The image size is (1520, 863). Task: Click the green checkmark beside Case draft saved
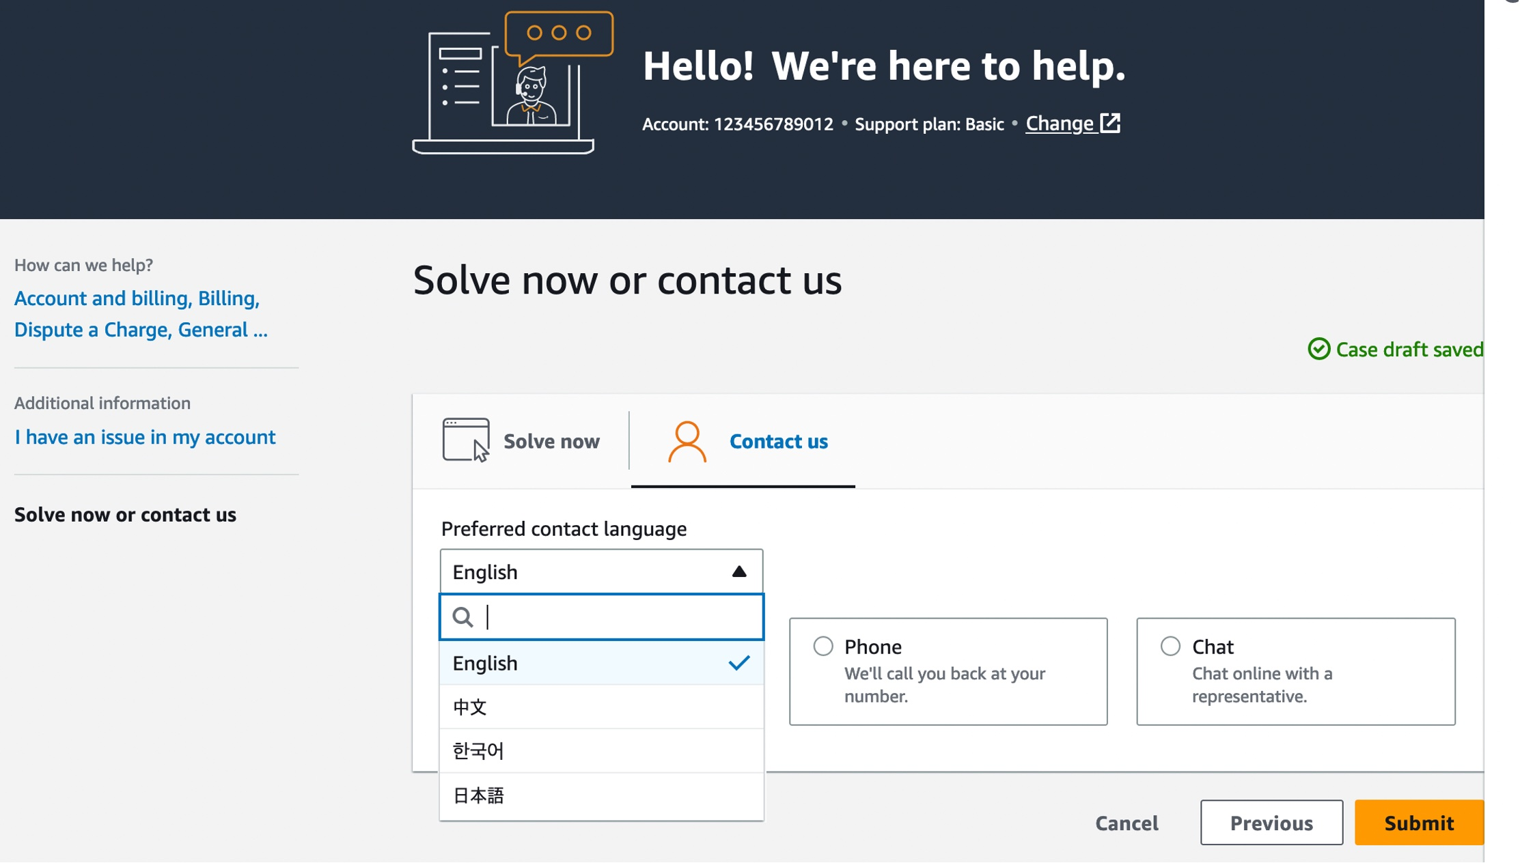pyautogui.click(x=1320, y=349)
